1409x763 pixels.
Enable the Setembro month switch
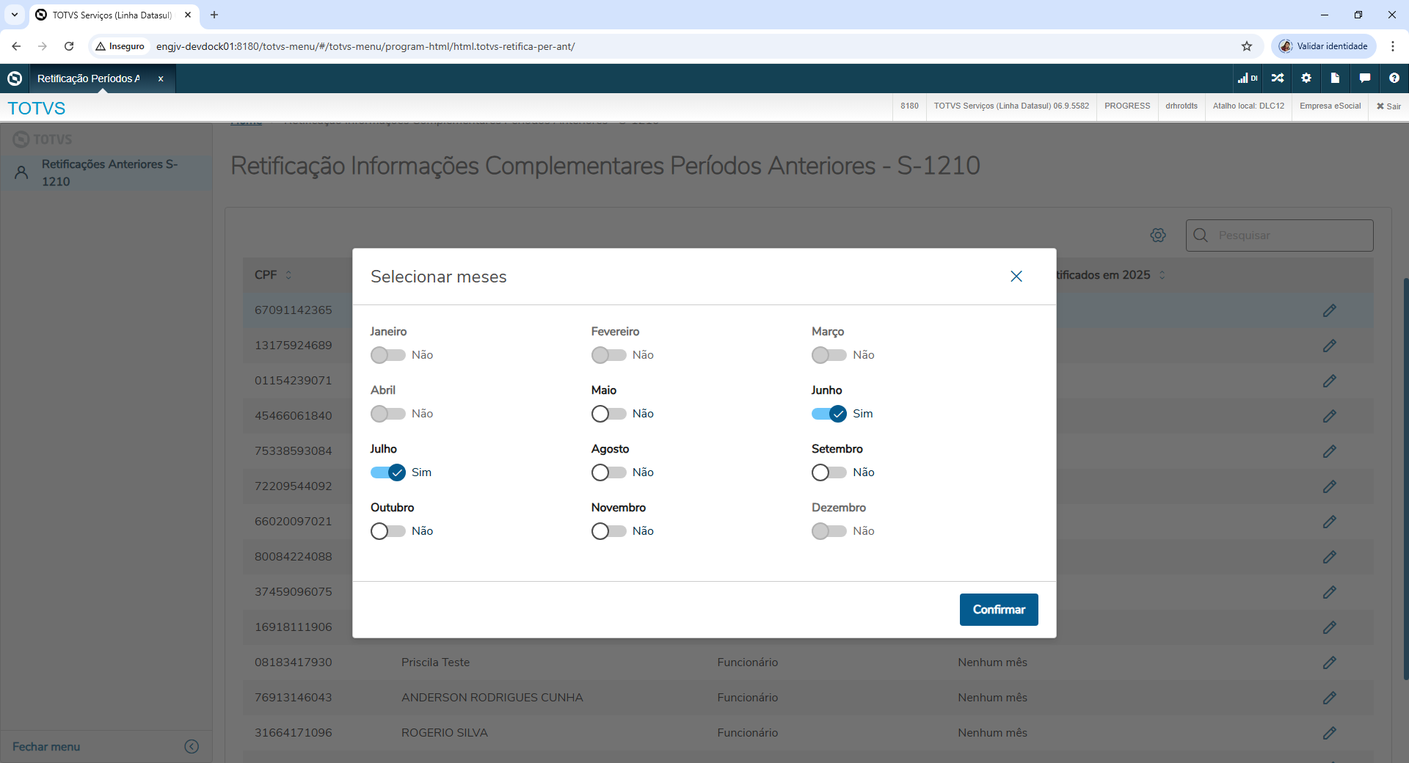829,472
